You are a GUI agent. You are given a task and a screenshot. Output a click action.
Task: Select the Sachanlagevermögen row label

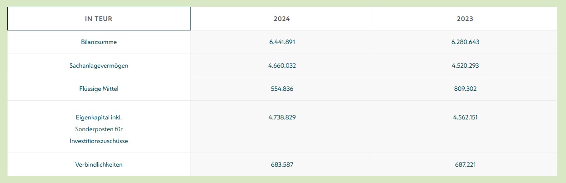(x=99, y=65)
